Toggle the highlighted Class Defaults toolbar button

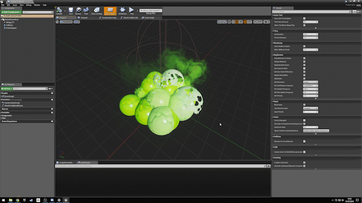coord(110,11)
